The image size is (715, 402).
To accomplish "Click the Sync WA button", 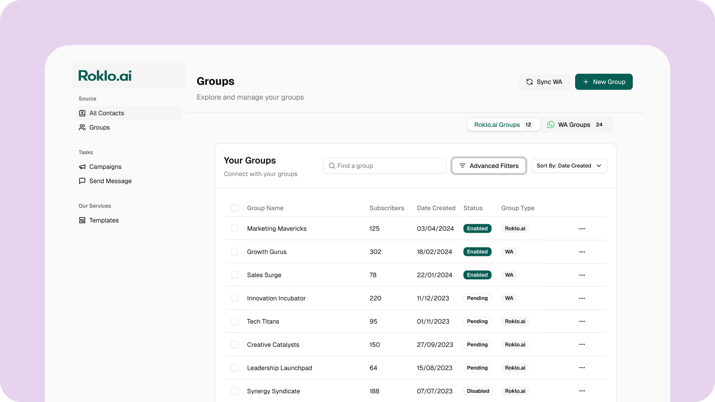I will pos(544,82).
